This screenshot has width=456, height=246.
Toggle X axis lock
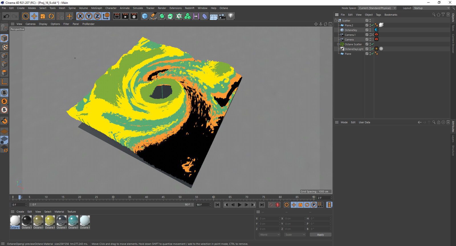pyautogui.click(x=80, y=16)
